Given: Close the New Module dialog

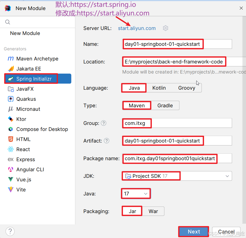Looking at the screenshot, I should pos(241,8).
